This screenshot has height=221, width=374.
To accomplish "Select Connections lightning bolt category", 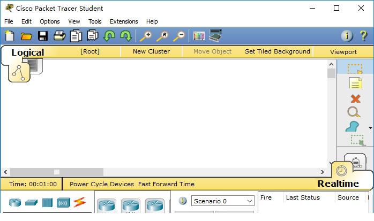I will pos(79,202).
